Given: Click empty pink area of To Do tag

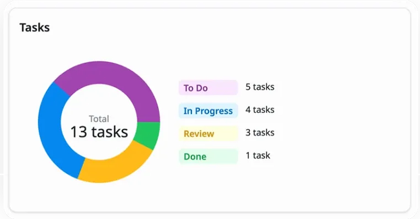Looking at the screenshot, I should coord(223,88).
